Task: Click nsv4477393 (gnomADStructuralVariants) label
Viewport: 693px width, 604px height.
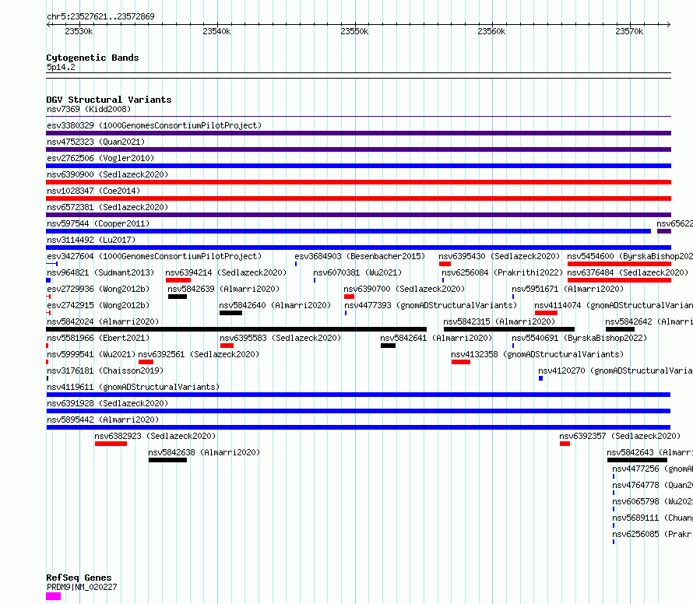Action: [x=431, y=305]
